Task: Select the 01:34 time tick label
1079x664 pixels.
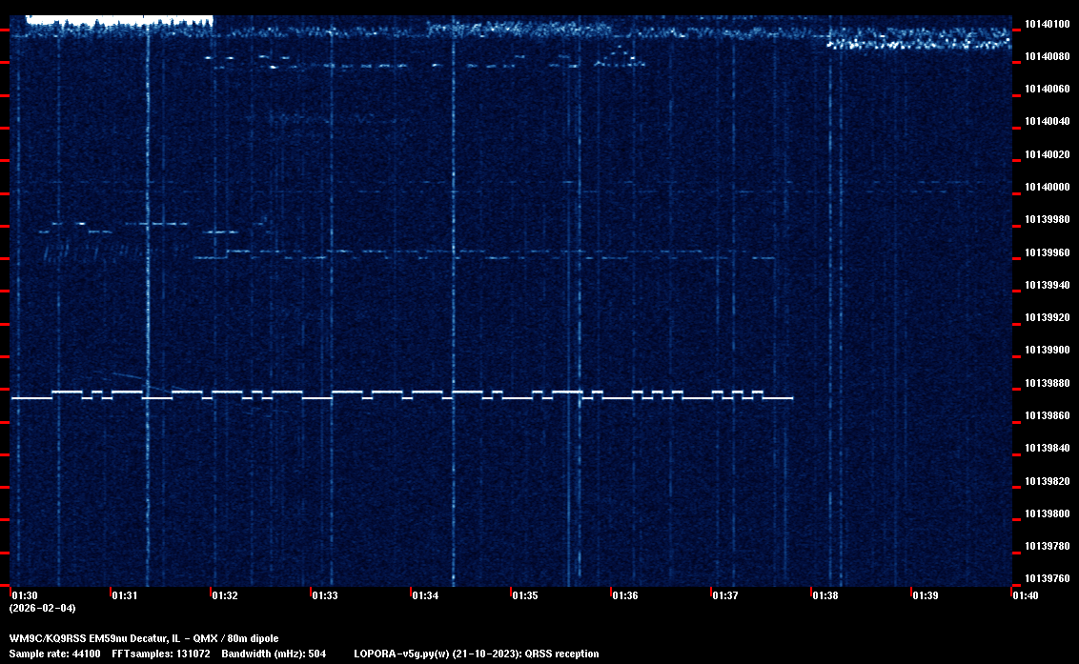Action: point(425,595)
